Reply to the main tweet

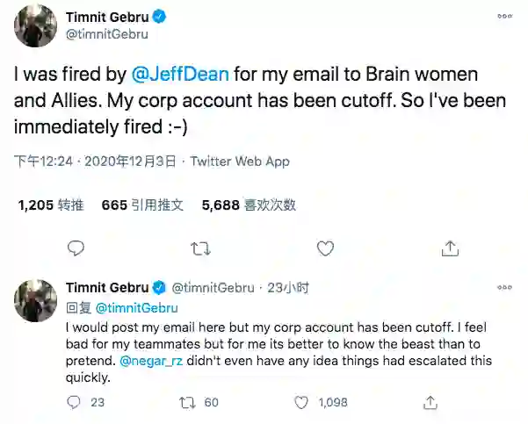pos(76,248)
